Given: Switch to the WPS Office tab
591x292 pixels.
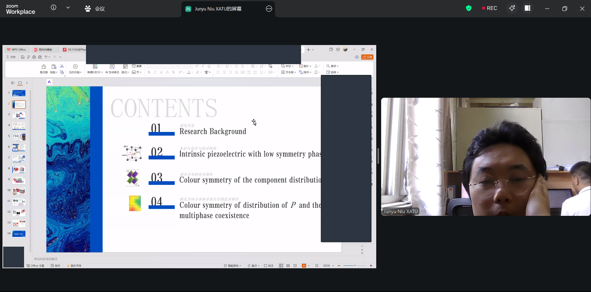Looking at the screenshot, I should click(x=17, y=50).
